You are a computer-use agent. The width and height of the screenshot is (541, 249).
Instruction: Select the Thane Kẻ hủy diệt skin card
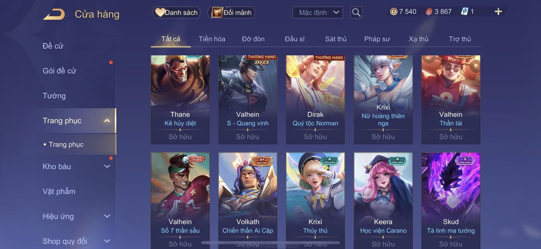click(180, 99)
